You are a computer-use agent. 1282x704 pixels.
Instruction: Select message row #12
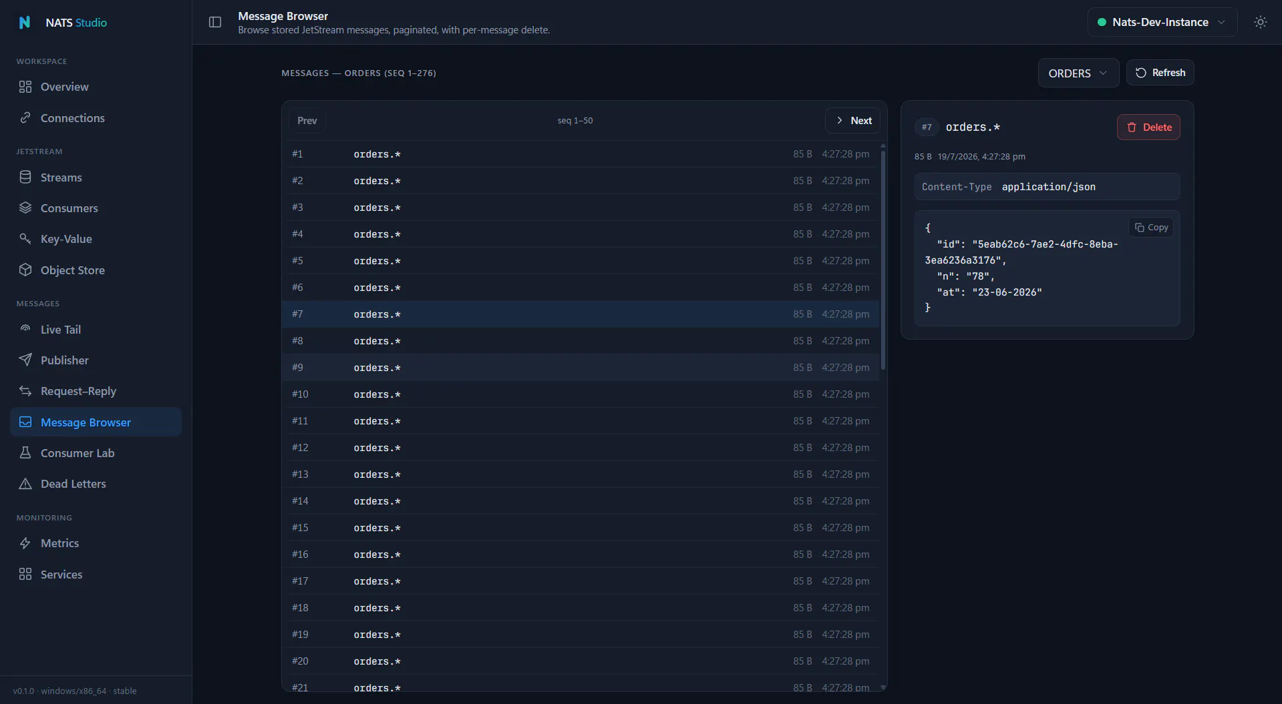tap(581, 447)
